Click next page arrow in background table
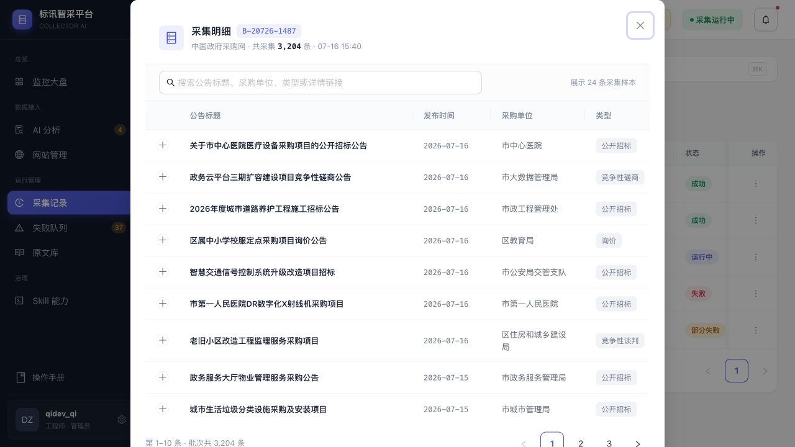The height and width of the screenshot is (447, 795). [x=765, y=371]
